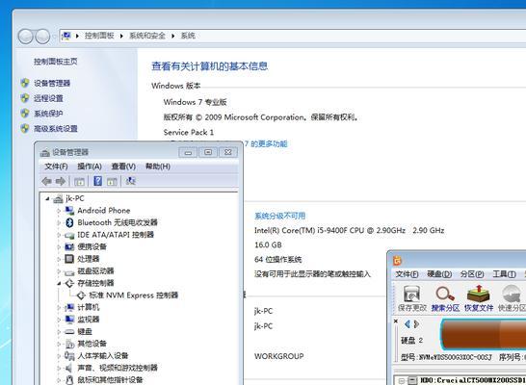Open 高级系统设置 link in sidebar
The image size is (526, 385).
tap(56, 128)
